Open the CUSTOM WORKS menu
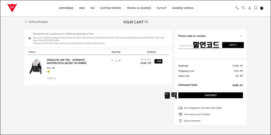 click(111, 8)
